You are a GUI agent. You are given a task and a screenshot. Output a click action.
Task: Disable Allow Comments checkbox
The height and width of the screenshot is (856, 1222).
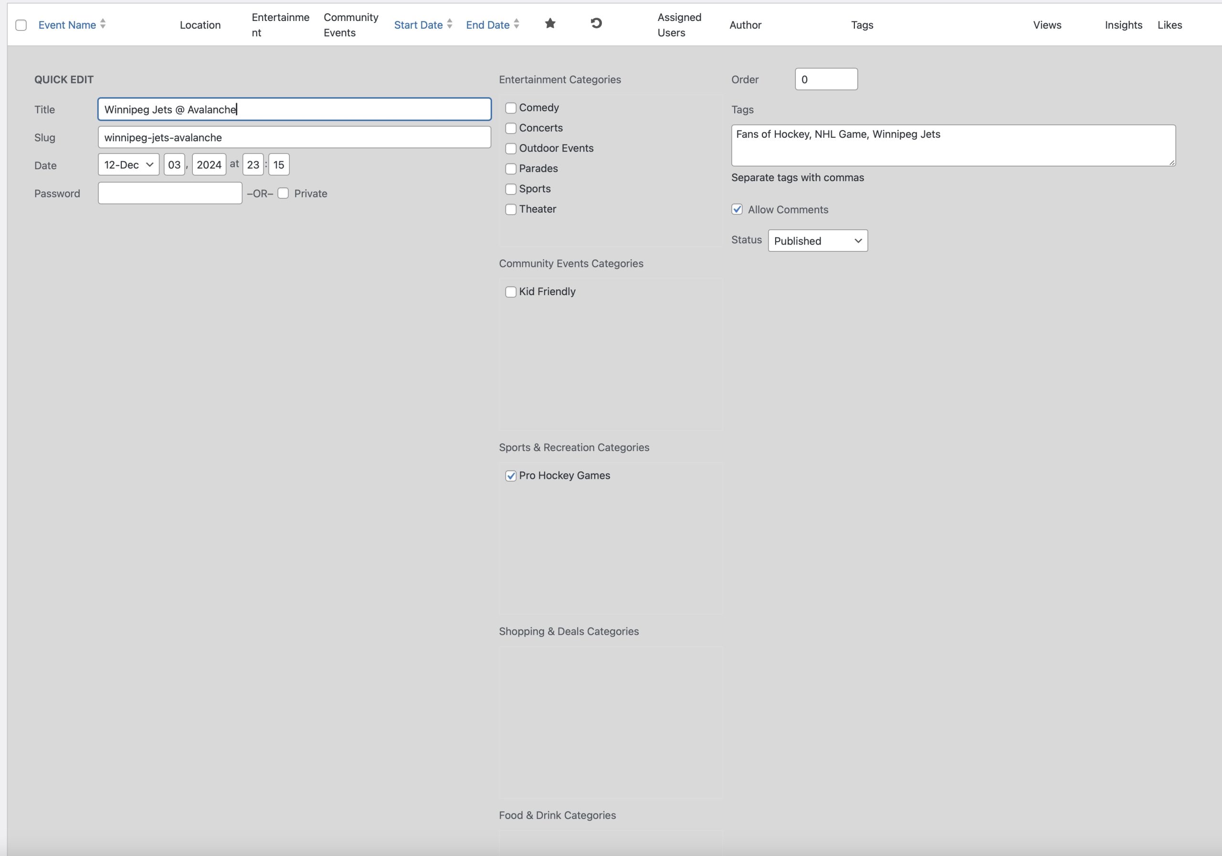coord(737,209)
